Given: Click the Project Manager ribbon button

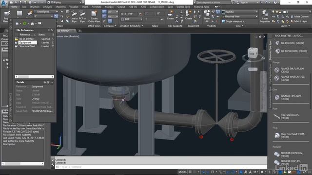Looking at the screenshot, I should pos(6,17).
